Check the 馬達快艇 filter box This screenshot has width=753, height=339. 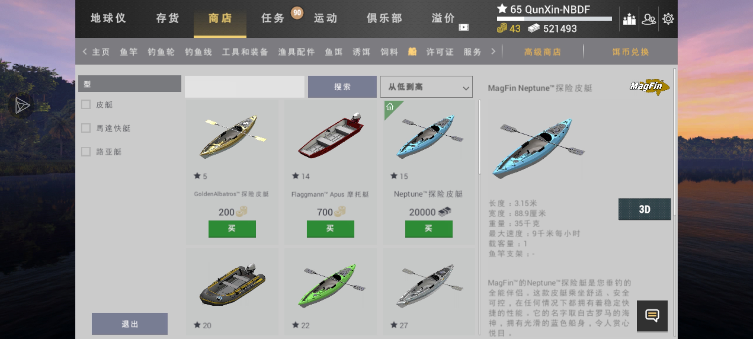coord(86,128)
